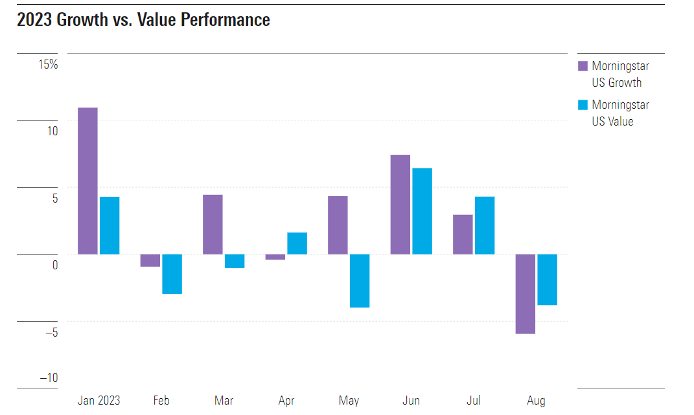Image resolution: width=694 pixels, height=415 pixels.
Task: Select the blue Value bar for August
Action: click(547, 279)
